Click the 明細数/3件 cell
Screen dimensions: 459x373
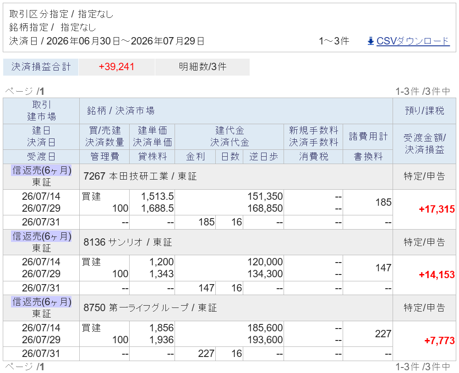pos(202,67)
